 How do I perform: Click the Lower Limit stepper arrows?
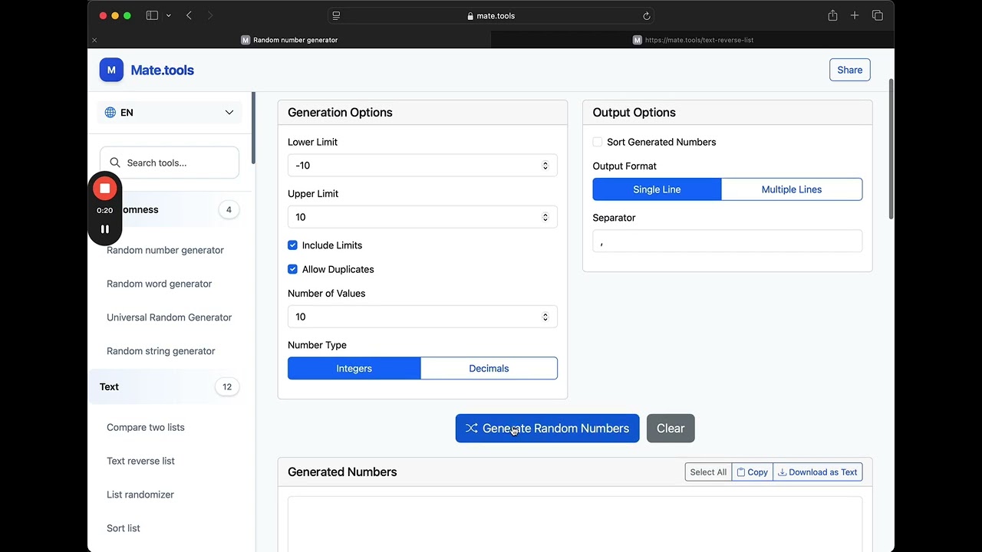coord(545,166)
